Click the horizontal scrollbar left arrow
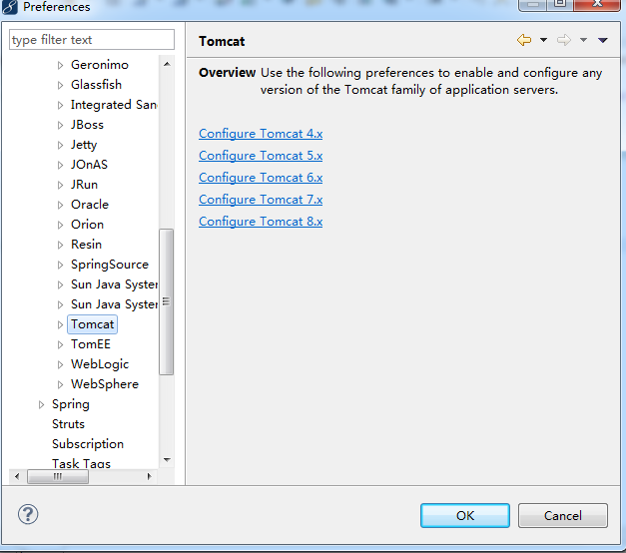 click(16, 476)
